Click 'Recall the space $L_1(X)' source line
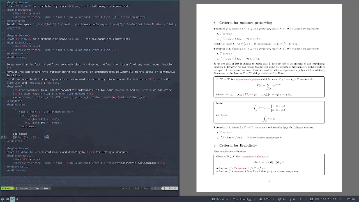This screenshot has height=202, width=359. (91, 26)
